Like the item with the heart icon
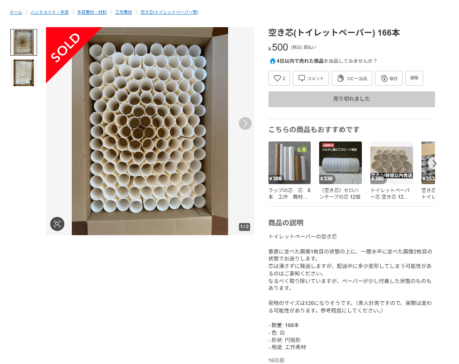The image size is (459, 364). click(x=279, y=78)
